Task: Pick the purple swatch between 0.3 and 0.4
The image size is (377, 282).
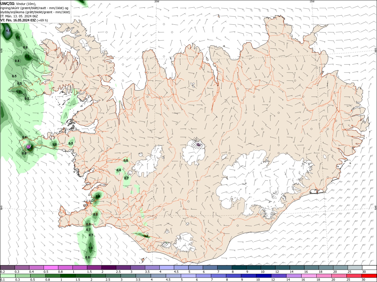Action: click(22, 268)
